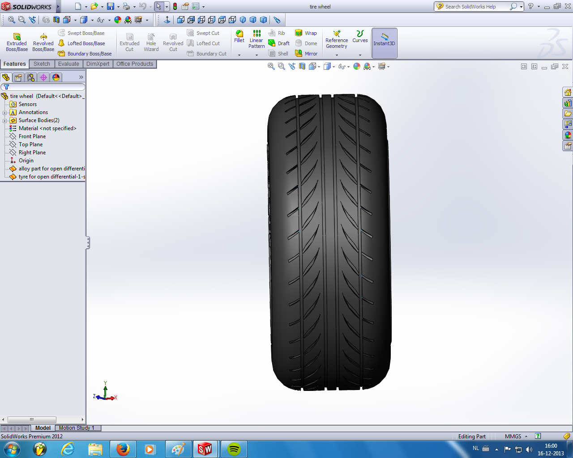The width and height of the screenshot is (573, 458).
Task: Open the Linear Pattern tool
Action: tap(257, 39)
